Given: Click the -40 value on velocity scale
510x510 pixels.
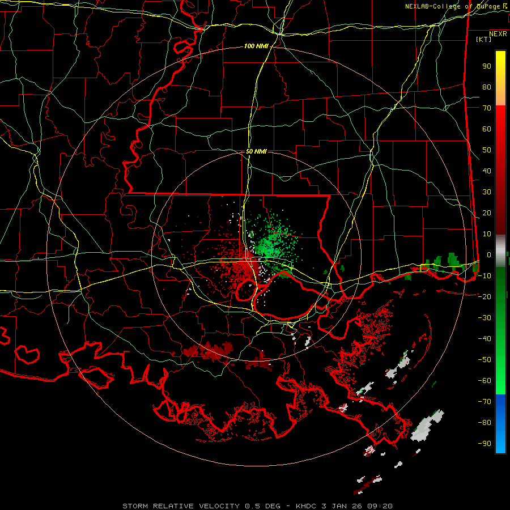Looking at the screenshot, I should [x=484, y=339].
